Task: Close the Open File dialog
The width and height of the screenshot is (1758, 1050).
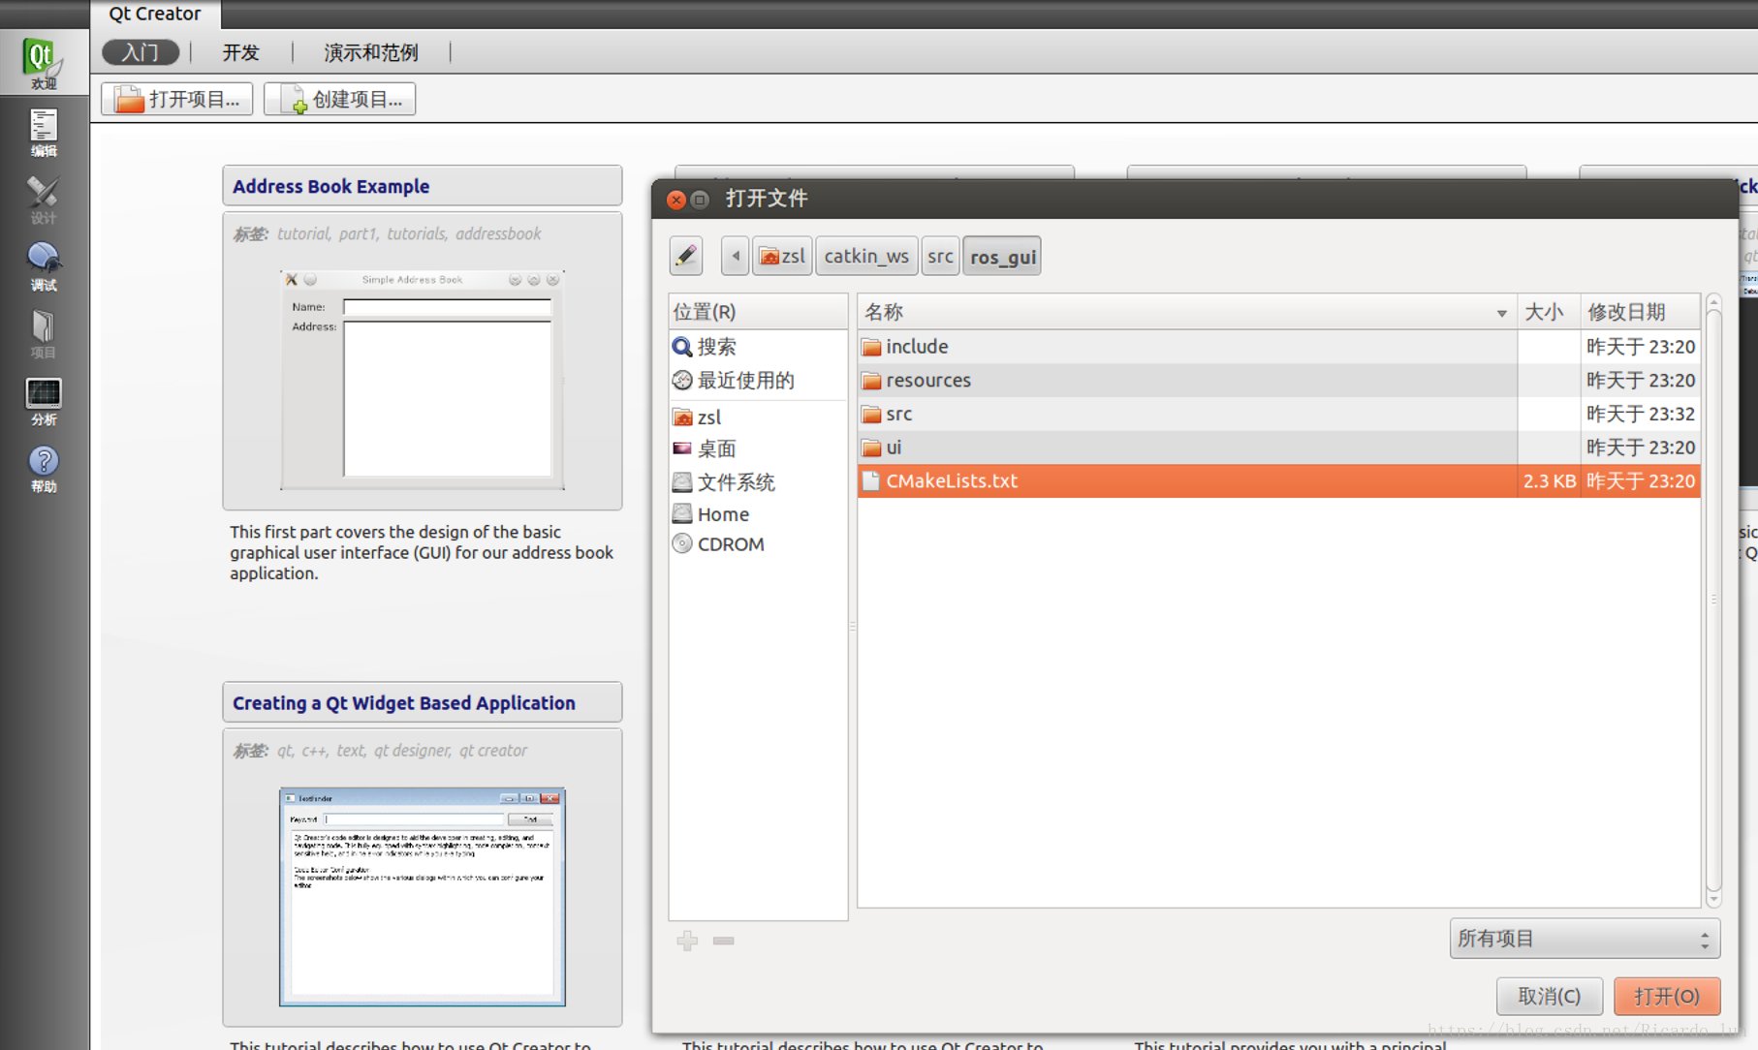Action: pyautogui.click(x=676, y=200)
